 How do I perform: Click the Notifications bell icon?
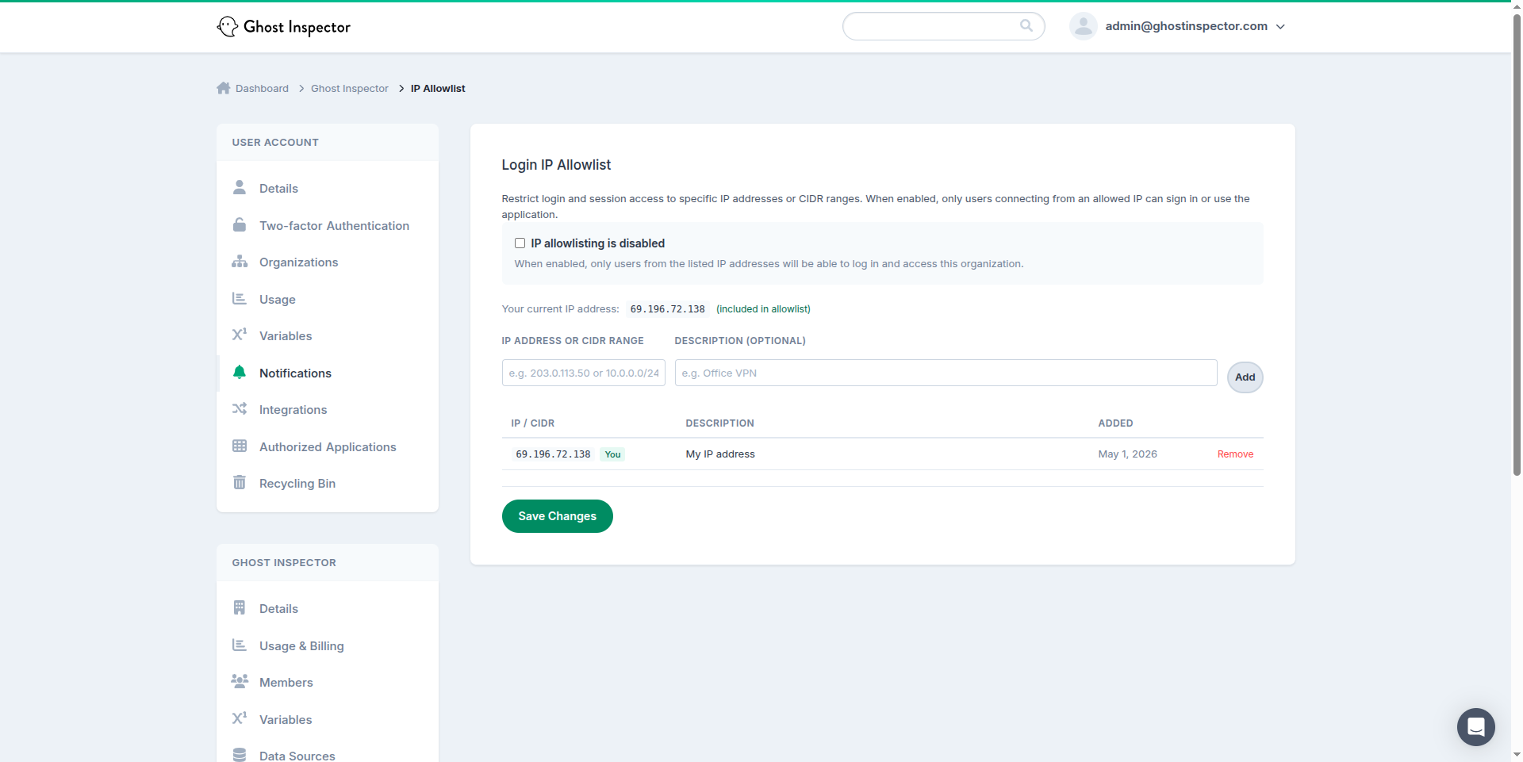[x=240, y=373]
